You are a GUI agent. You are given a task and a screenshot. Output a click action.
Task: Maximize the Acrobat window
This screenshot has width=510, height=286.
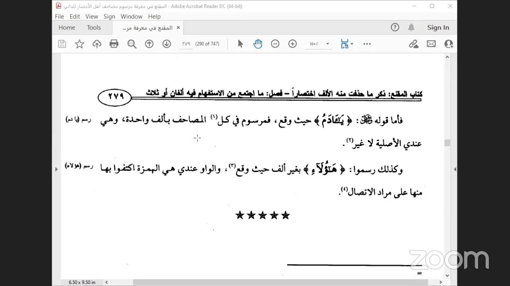coord(432,6)
